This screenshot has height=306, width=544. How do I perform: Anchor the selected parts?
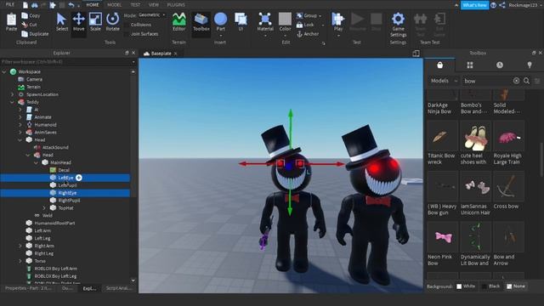(x=308, y=34)
